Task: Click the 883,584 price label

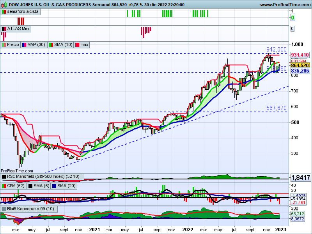Action: (299, 61)
